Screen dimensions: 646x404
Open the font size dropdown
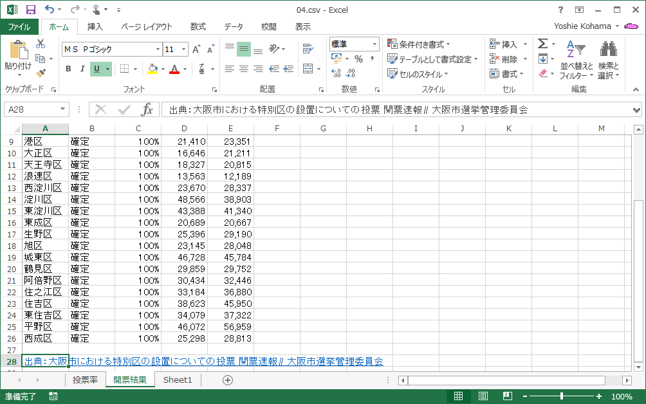pyautogui.click(x=184, y=50)
